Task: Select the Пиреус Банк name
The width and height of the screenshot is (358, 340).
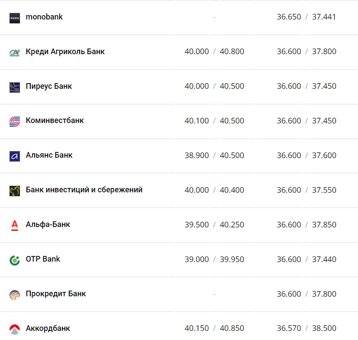Action: [49, 86]
